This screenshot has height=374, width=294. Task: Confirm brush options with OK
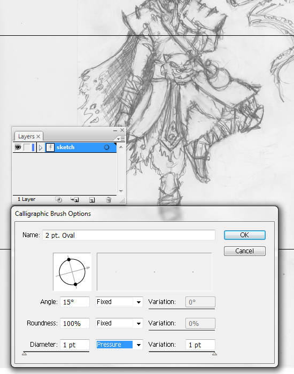pyautogui.click(x=245, y=235)
